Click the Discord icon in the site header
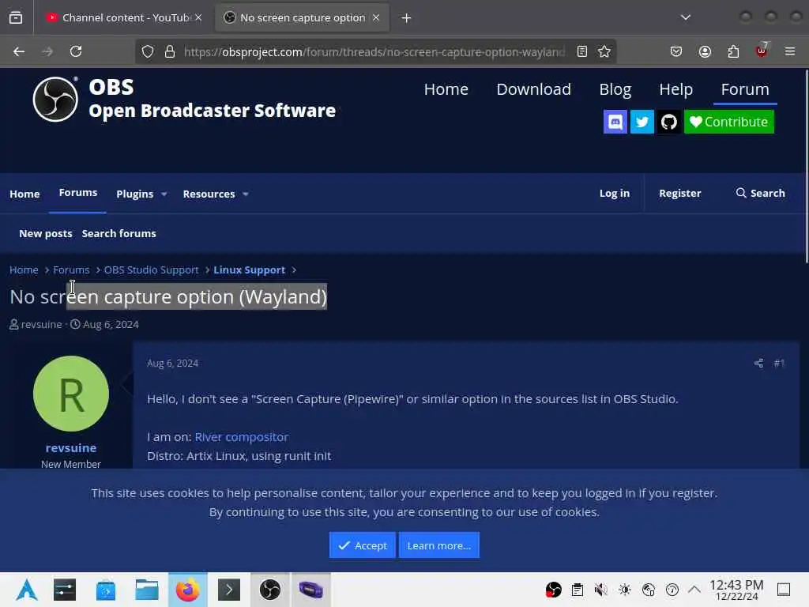This screenshot has height=607, width=809. (x=615, y=122)
